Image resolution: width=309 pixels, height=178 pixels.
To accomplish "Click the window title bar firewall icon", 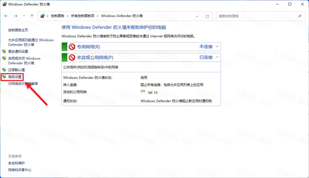I will click(x=4, y=4).
